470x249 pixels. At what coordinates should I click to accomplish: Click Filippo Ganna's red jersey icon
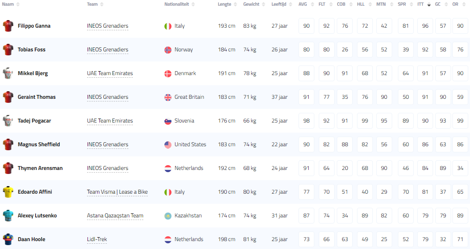coord(8,26)
